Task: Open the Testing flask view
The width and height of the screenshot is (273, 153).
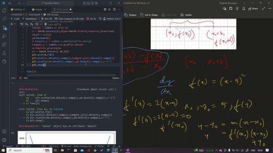Action: click(x=4, y=53)
